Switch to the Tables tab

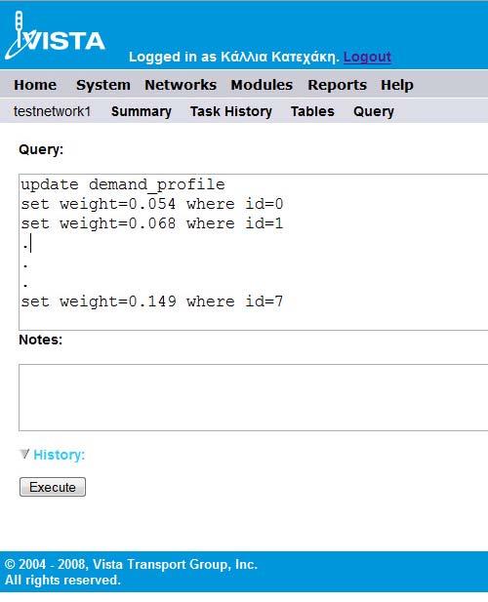(x=312, y=111)
